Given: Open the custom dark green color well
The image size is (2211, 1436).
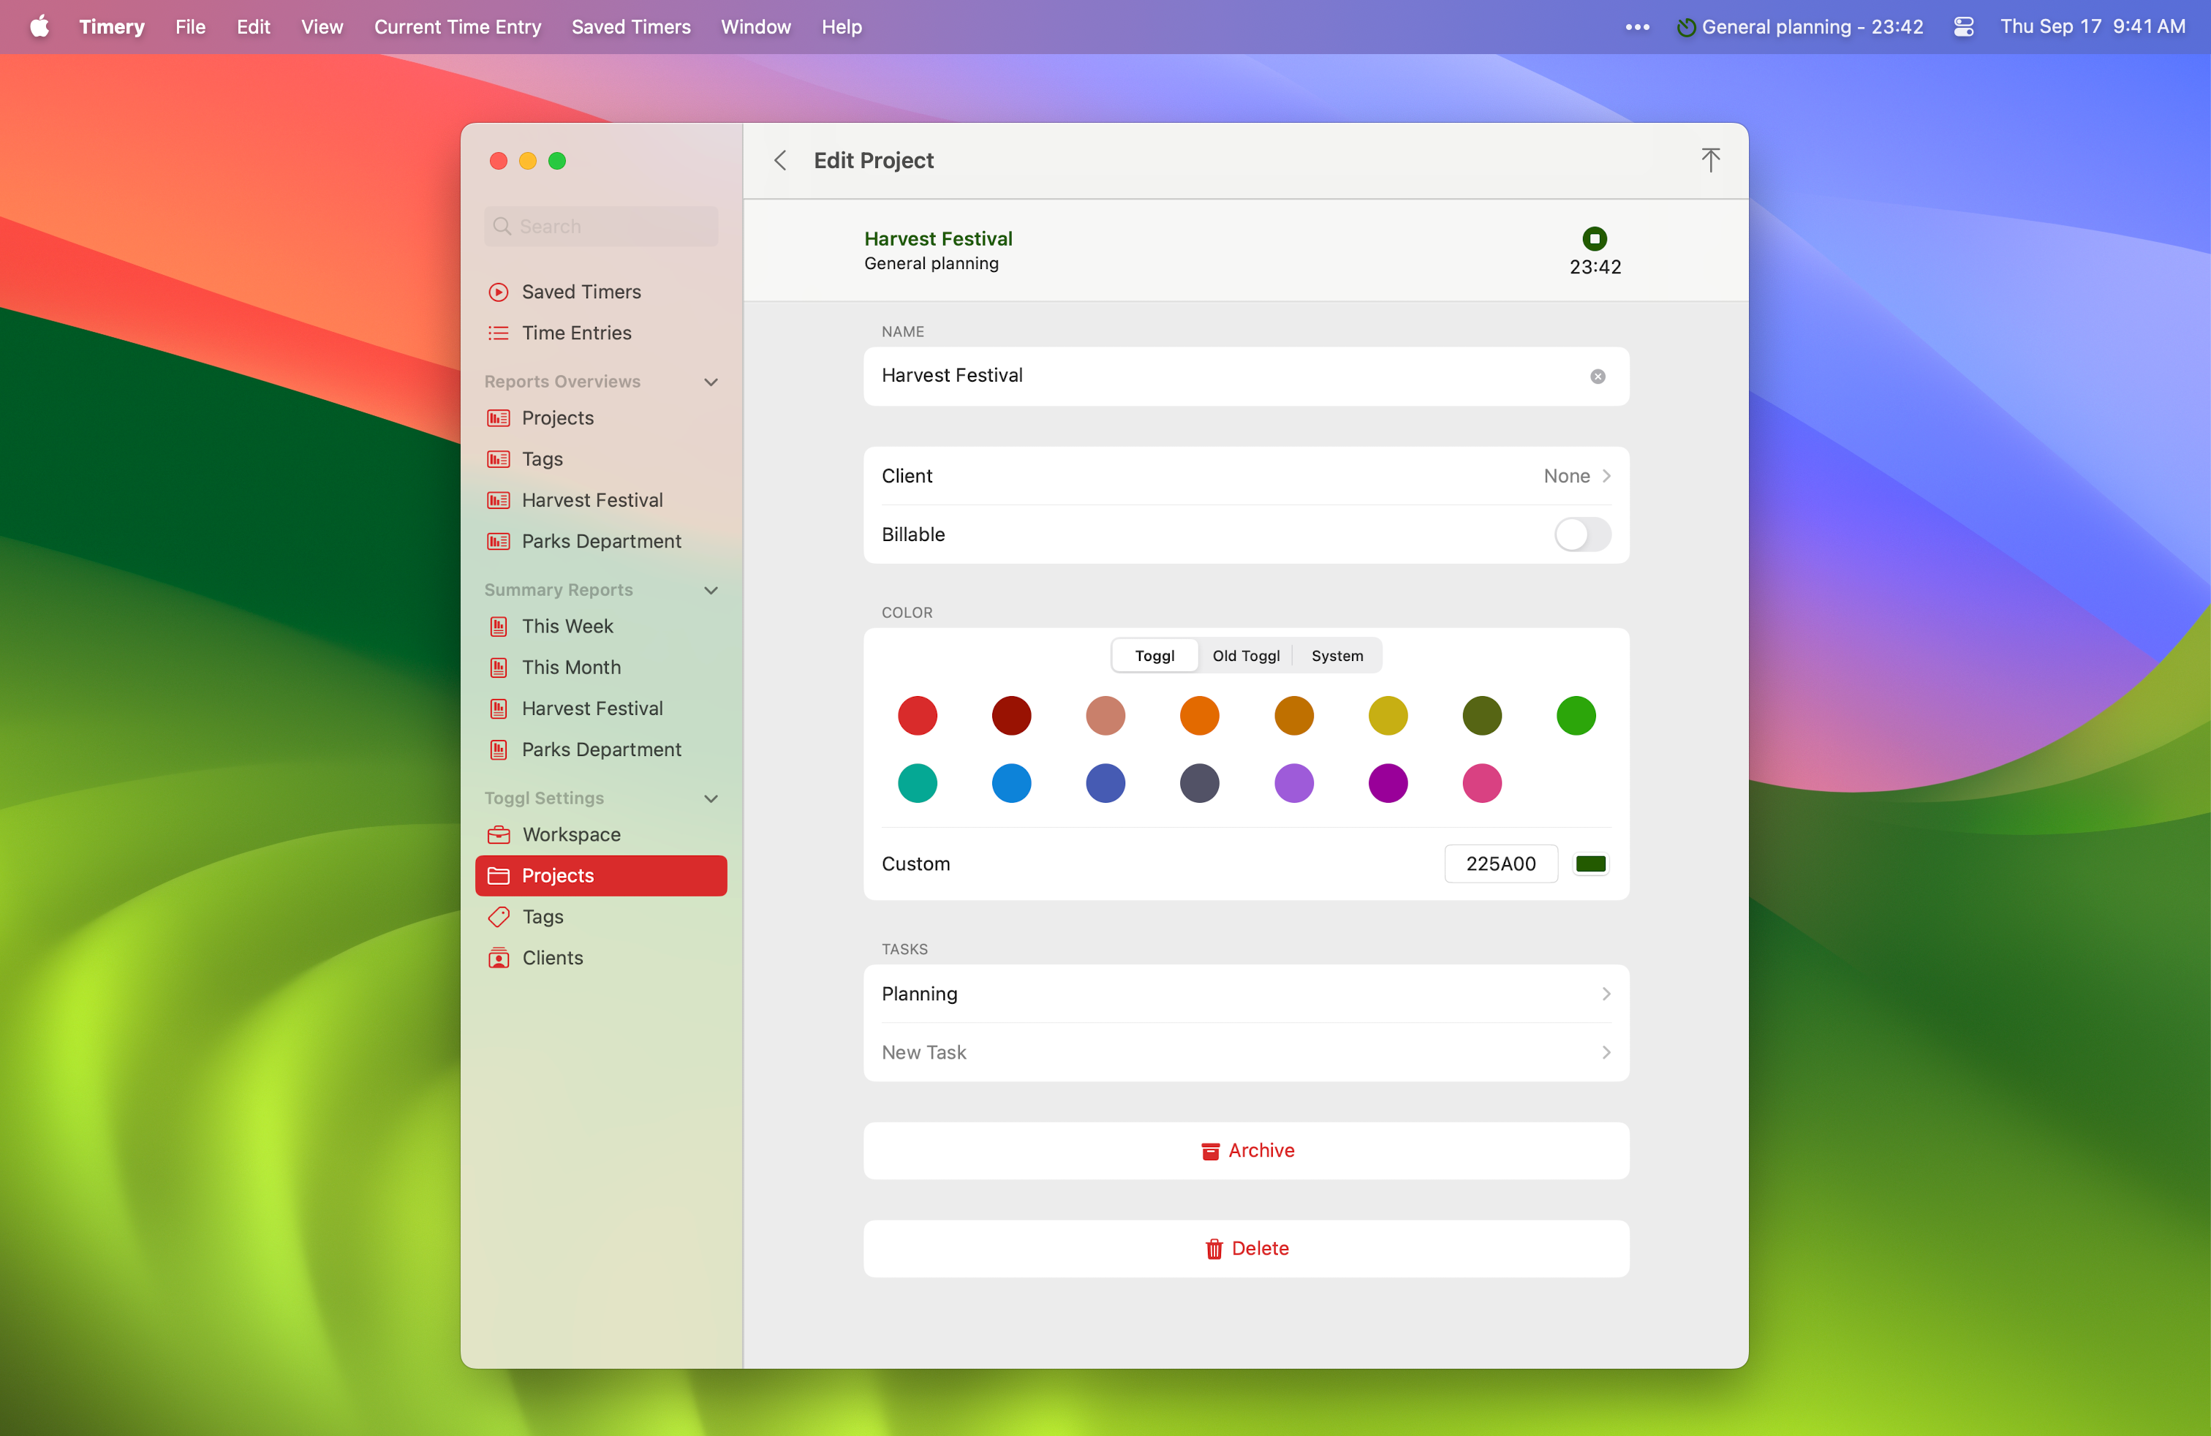Looking at the screenshot, I should pyautogui.click(x=1590, y=863).
